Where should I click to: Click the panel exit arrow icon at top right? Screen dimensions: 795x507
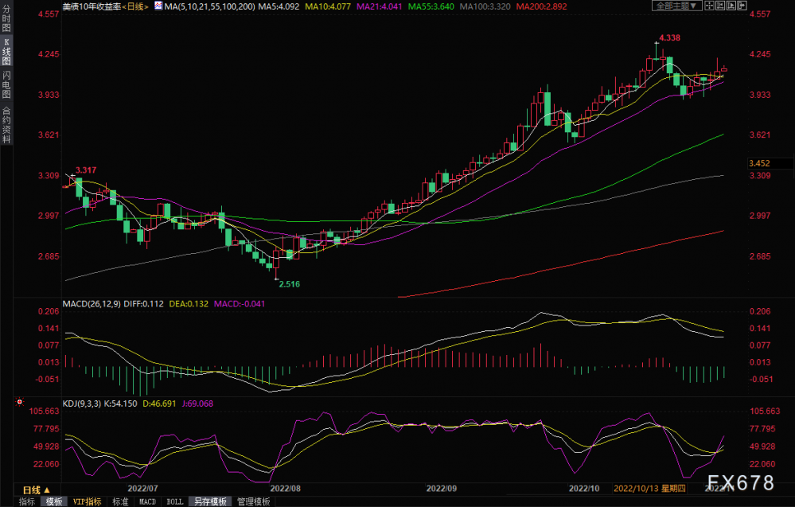[x=742, y=6]
